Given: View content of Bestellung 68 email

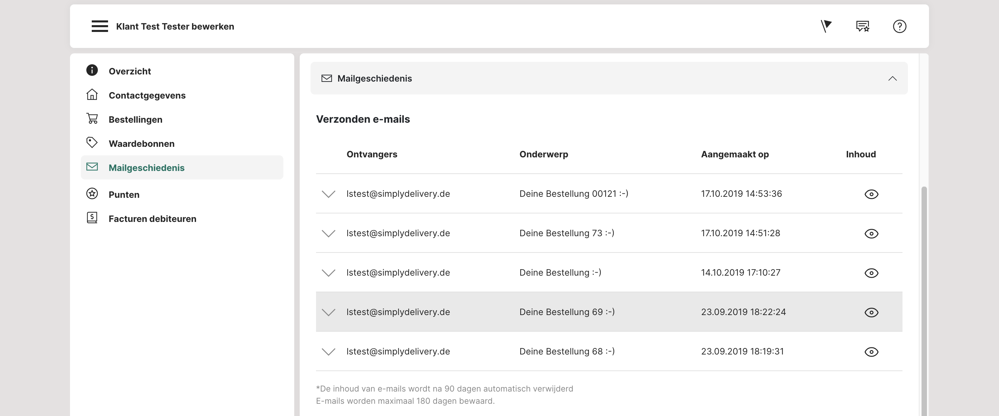Looking at the screenshot, I should [x=871, y=352].
